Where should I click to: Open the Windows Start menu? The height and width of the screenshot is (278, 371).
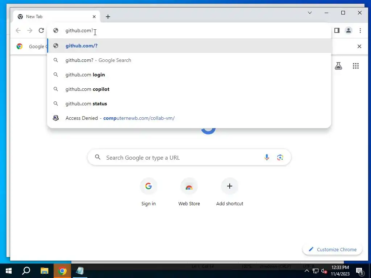(9, 271)
